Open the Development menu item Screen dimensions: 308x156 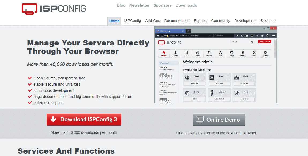click(245, 21)
